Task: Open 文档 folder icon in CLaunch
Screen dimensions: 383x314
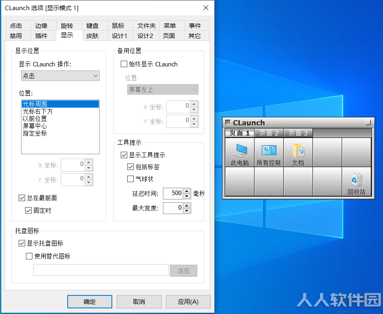Action: (298, 153)
